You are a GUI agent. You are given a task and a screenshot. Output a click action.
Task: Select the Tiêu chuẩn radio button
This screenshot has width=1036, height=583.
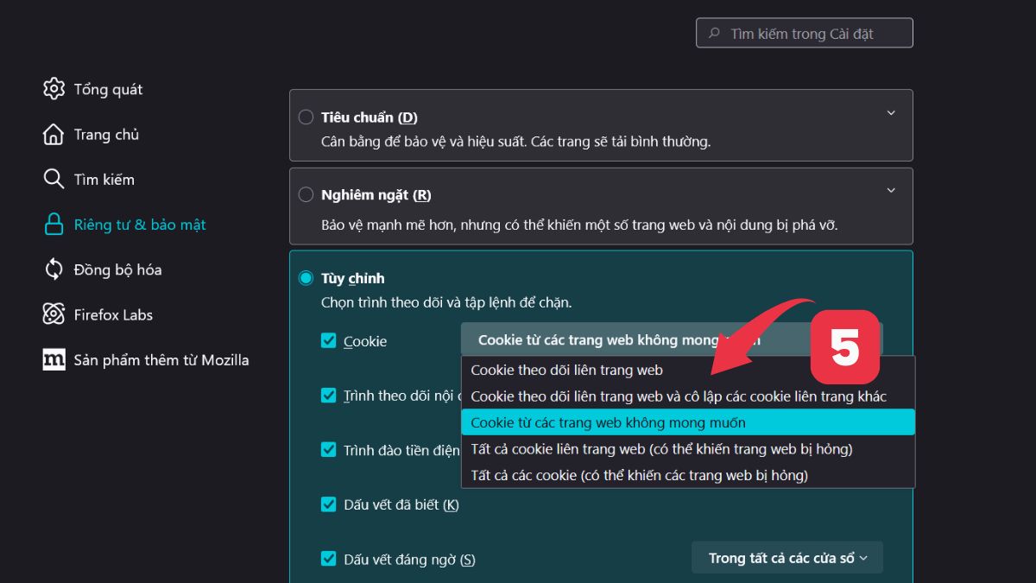point(306,117)
